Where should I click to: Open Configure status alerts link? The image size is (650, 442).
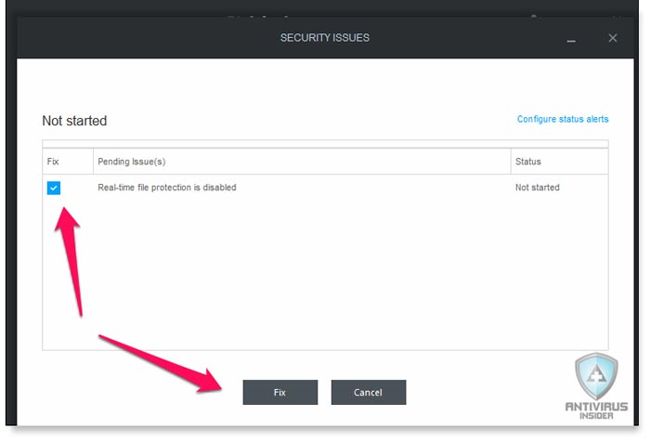[x=563, y=119]
